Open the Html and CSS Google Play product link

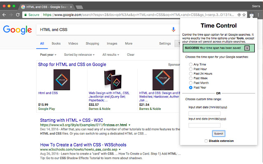48,93
